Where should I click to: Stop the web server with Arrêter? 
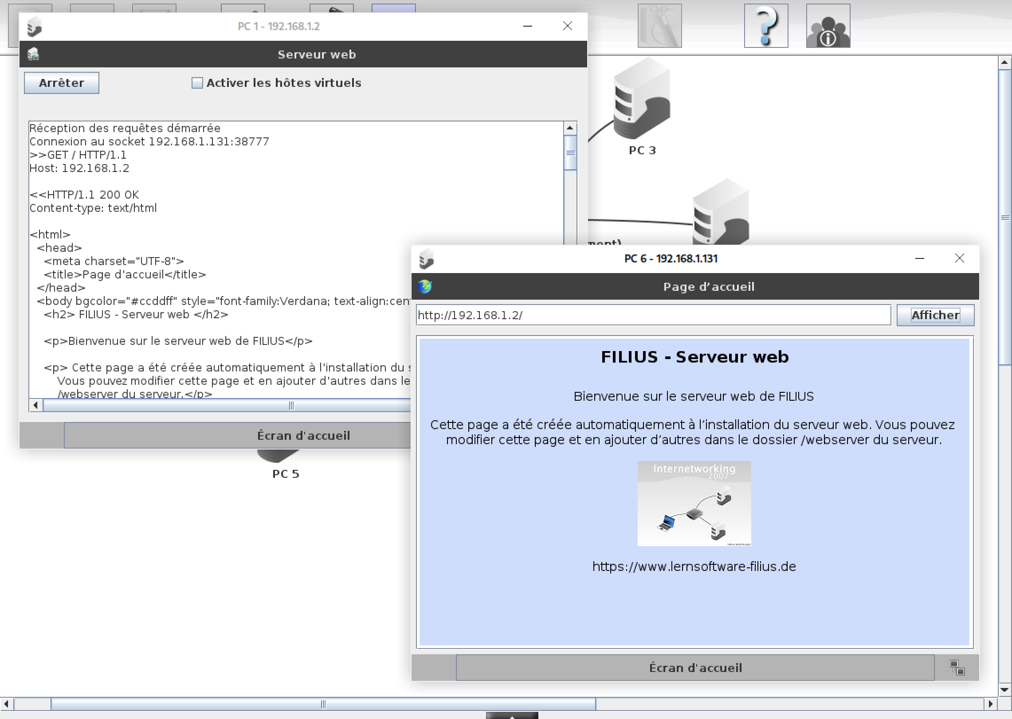61,83
